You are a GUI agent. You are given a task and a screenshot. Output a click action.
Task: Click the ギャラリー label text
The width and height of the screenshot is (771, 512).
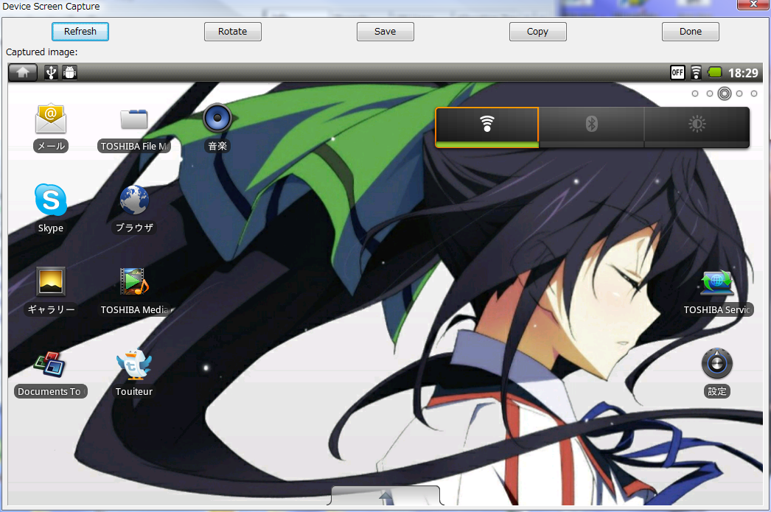pyautogui.click(x=51, y=309)
